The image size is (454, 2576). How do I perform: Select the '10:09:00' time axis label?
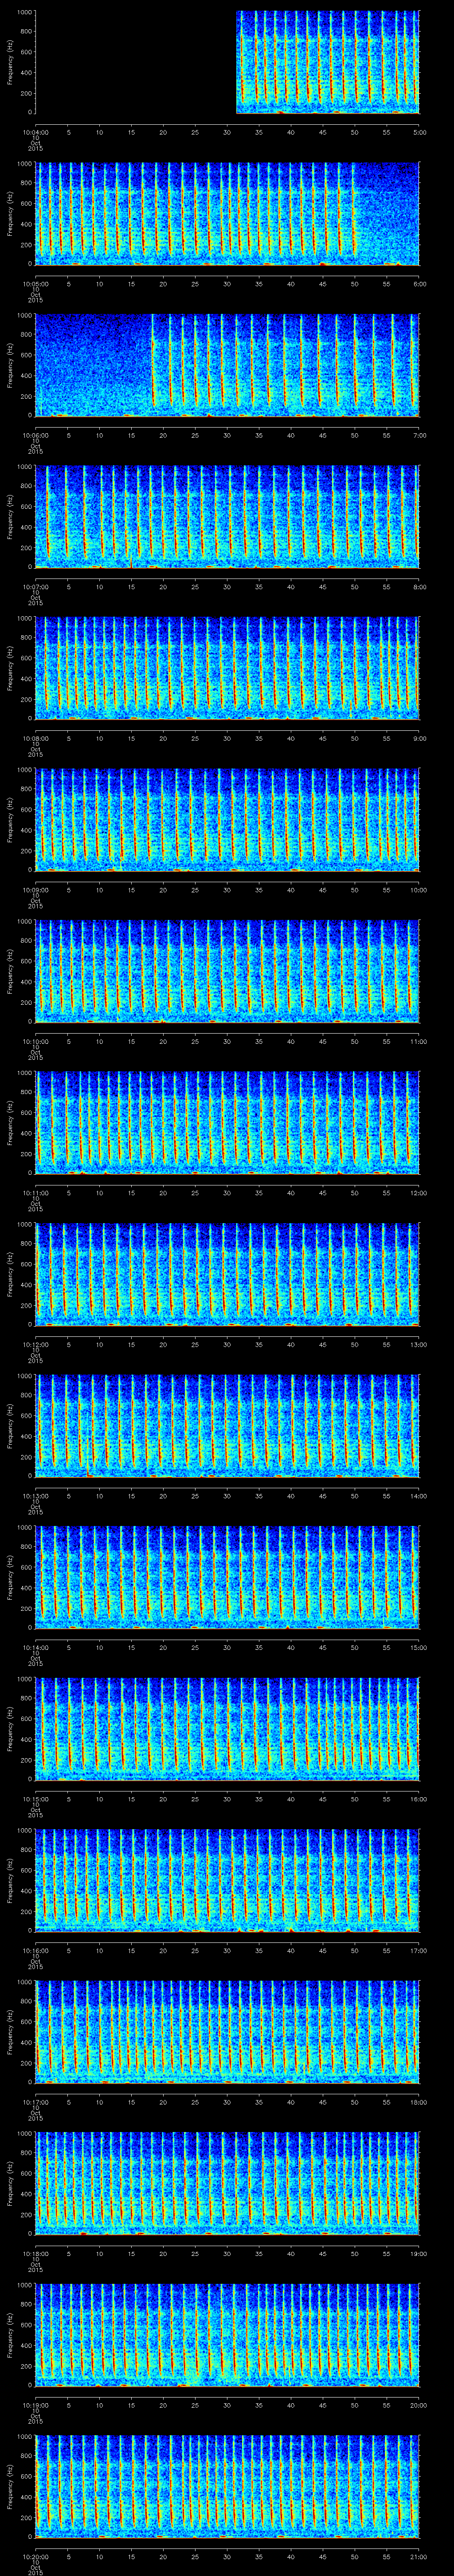tap(36, 890)
